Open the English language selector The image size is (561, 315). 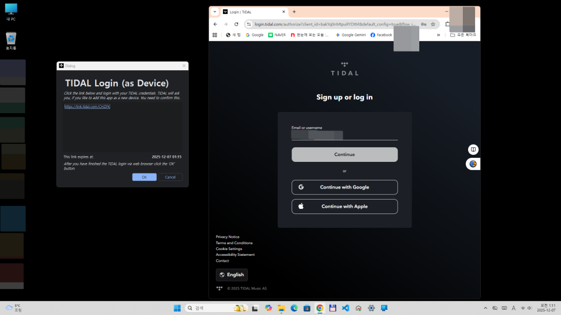[x=232, y=274]
